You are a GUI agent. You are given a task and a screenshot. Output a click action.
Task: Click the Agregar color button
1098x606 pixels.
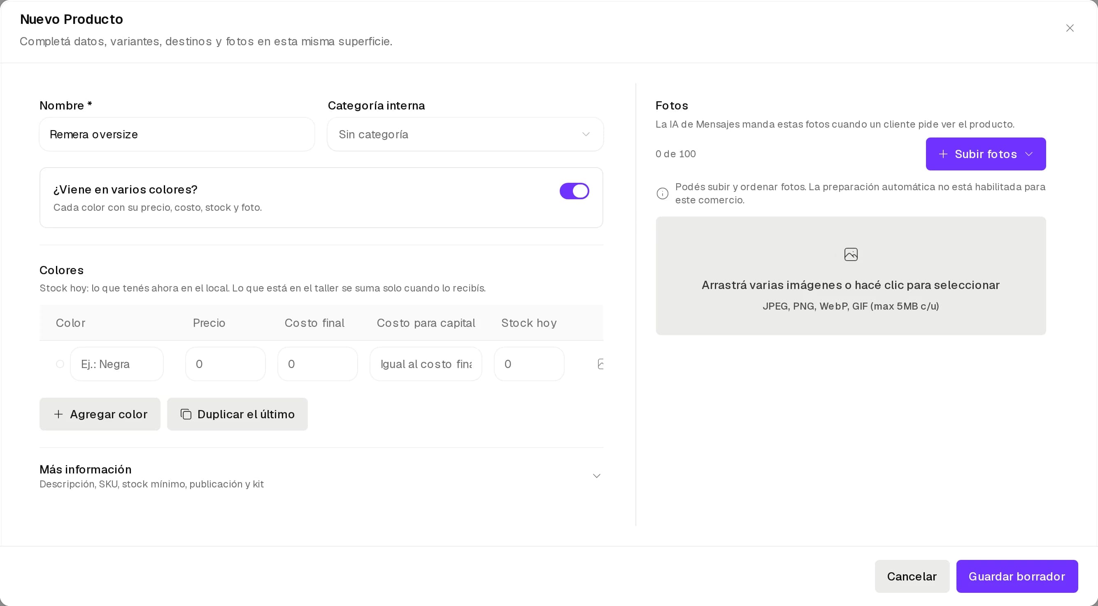100,414
